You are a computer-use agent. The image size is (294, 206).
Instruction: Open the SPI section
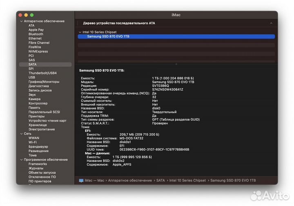click(31, 69)
